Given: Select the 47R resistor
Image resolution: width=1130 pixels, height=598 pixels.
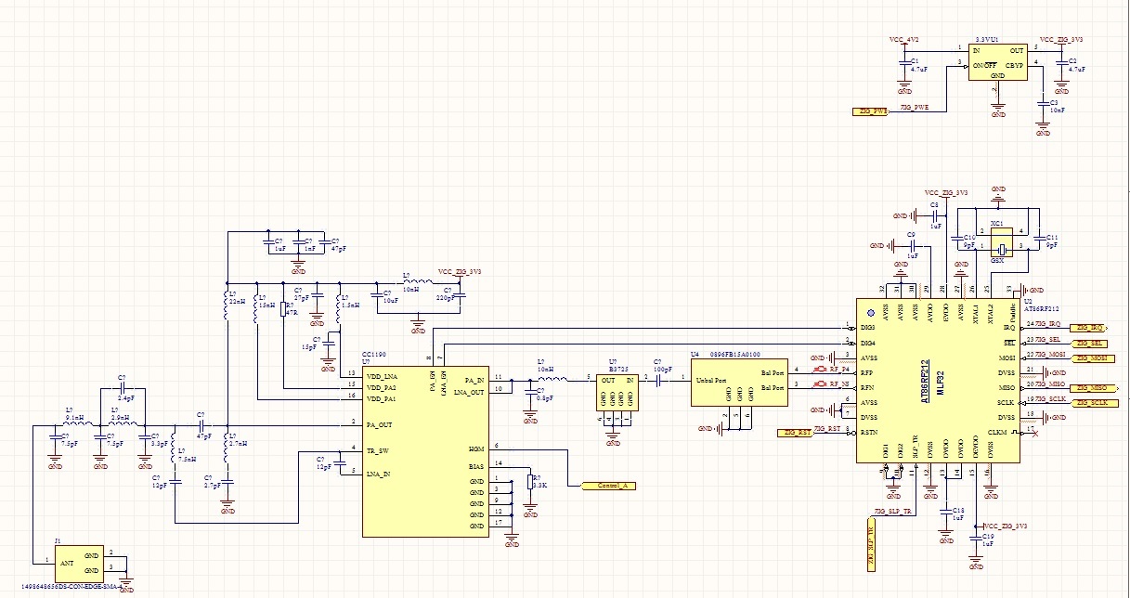Looking at the screenshot, I should [283, 308].
